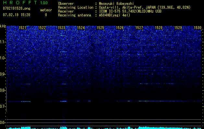Click the 1525 time marker
Image resolution: width=204 pixels, height=129 pixels.
pyautogui.click(x=101, y=28)
